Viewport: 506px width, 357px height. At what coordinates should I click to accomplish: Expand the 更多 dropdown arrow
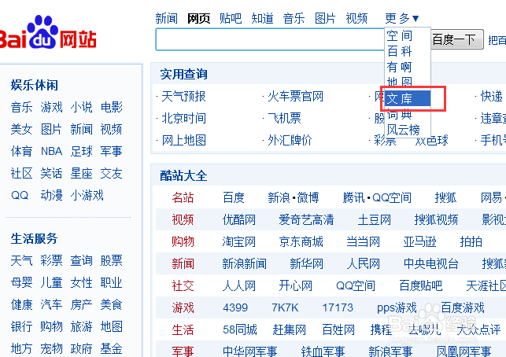point(416,19)
